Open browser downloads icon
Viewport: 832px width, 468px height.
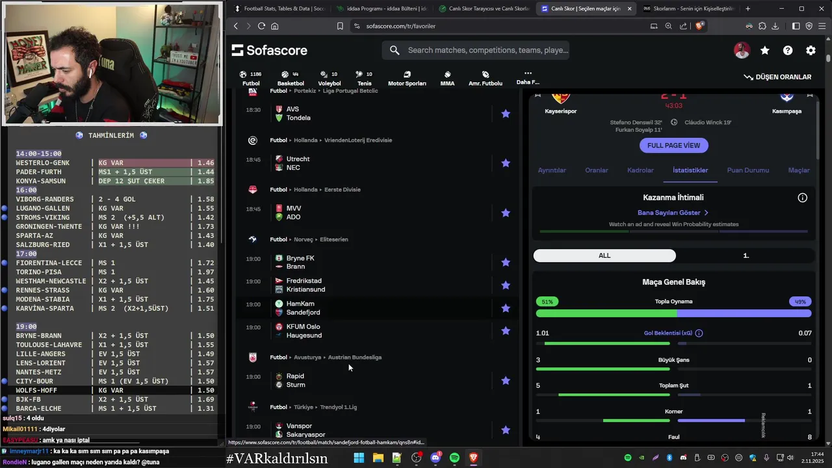775,26
